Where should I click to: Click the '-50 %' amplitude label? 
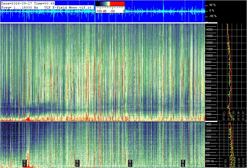(x=213, y=16)
